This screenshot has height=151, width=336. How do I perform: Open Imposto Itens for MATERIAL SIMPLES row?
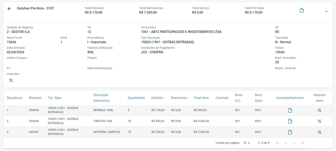click(x=319, y=132)
